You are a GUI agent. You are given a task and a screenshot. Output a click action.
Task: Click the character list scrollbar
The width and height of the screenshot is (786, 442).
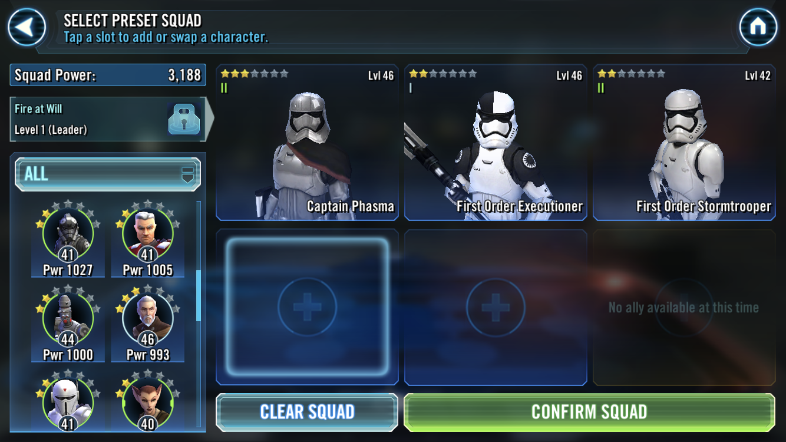(x=199, y=296)
